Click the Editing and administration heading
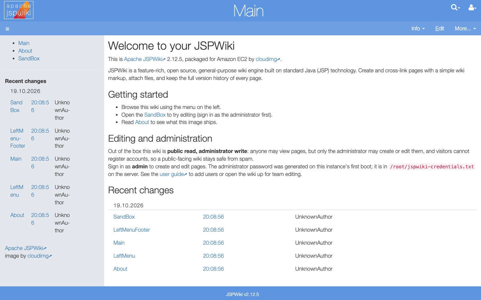Screen dimensions: 481x300 click(160, 138)
